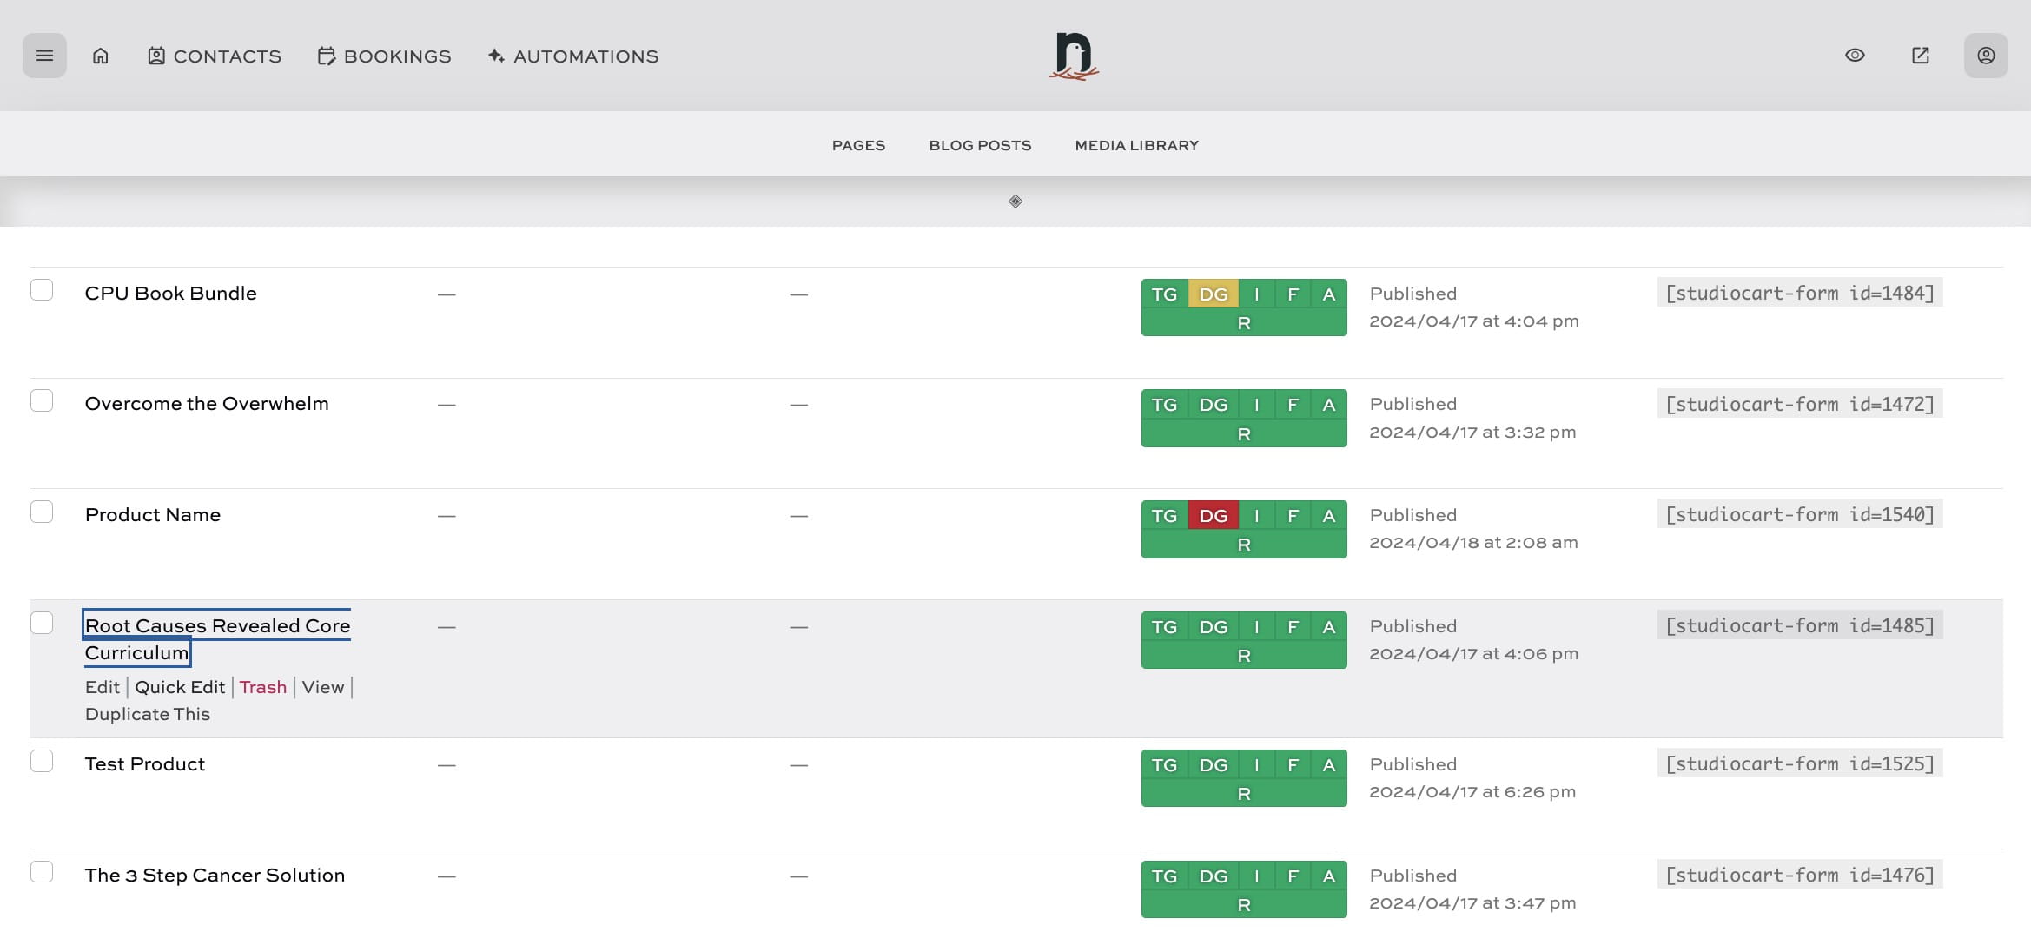Check the Test Product checkbox
Screen dimensions: 2031x945
42,761
